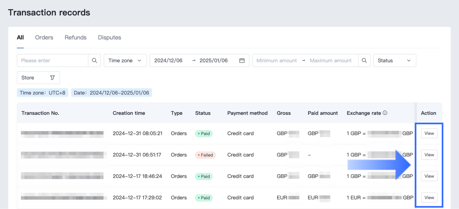Click the Minimum amount input
The height and width of the screenshot is (209, 459).
pos(276,61)
